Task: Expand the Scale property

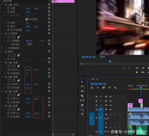Action: 5,12
